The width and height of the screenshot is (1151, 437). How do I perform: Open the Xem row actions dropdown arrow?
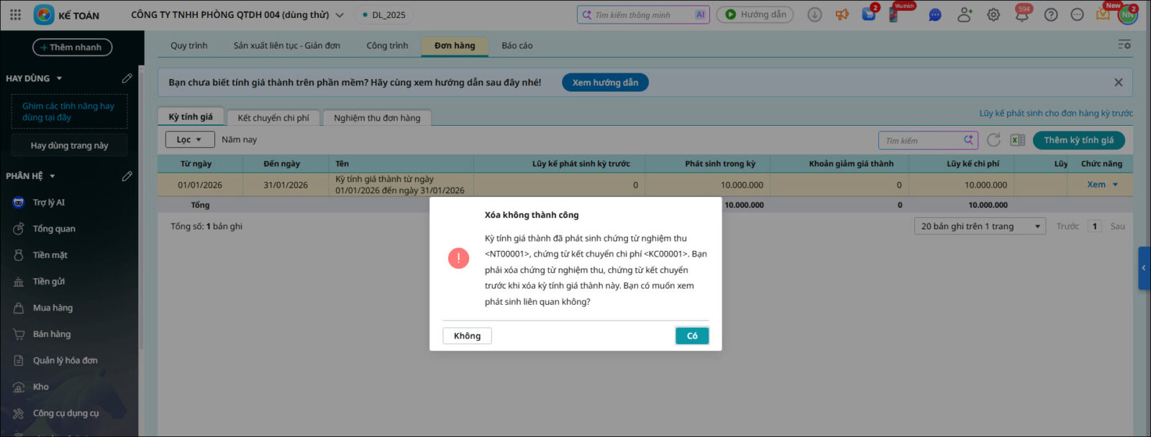1115,185
